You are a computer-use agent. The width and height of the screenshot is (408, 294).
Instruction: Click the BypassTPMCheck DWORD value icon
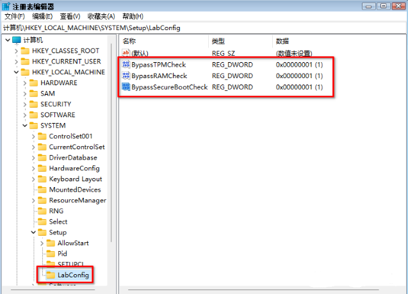[126, 65]
